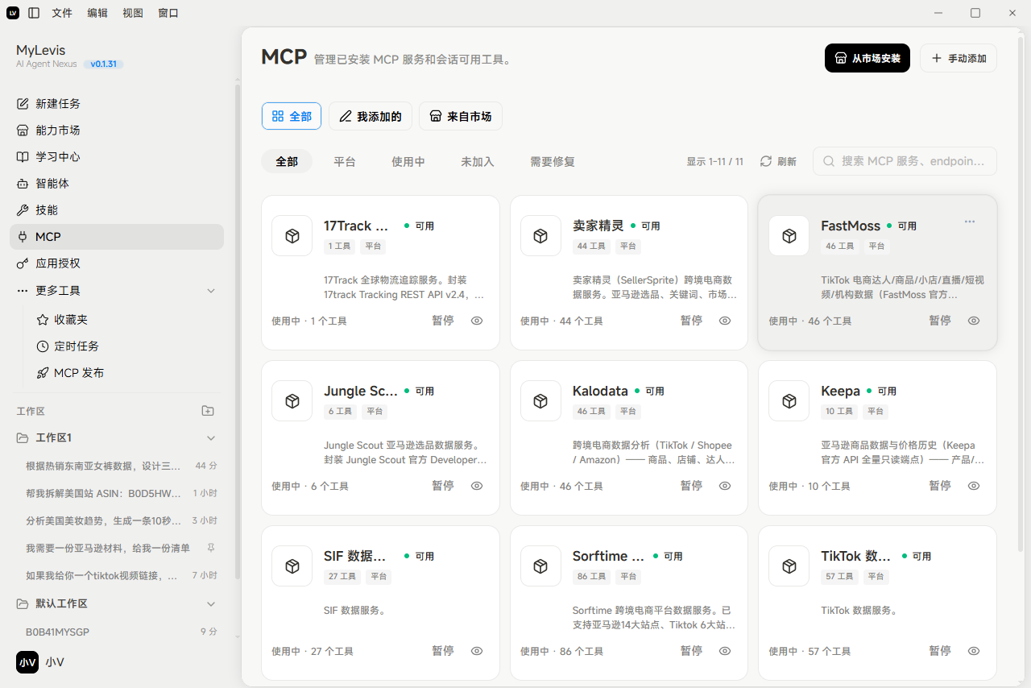Screen dimensions: 1031x688
Task: Click the Keepa package icon
Action: pos(789,401)
